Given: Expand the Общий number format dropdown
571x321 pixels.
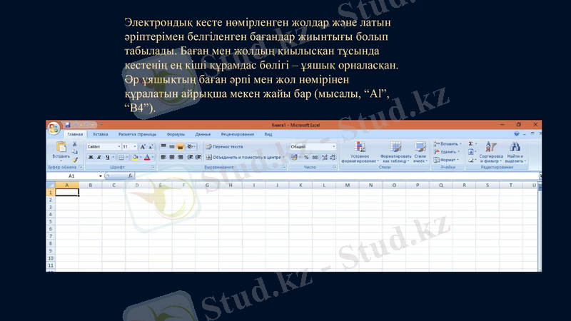Looking at the screenshot, I should (x=333, y=147).
